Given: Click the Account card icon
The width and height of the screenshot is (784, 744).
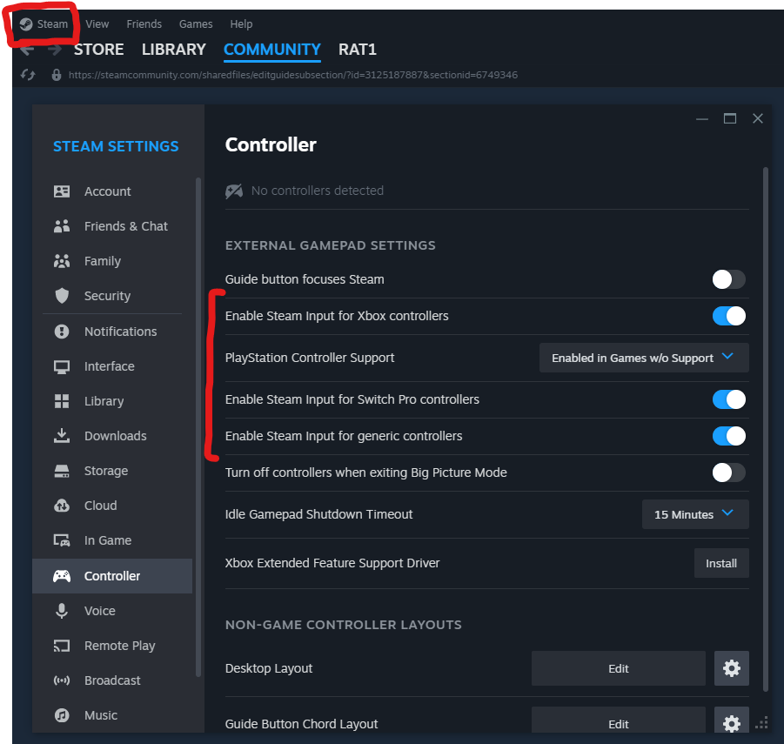Looking at the screenshot, I should point(62,191).
